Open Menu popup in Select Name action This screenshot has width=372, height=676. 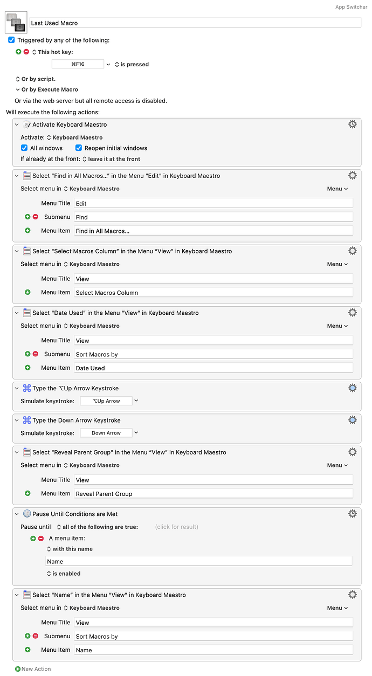337,608
